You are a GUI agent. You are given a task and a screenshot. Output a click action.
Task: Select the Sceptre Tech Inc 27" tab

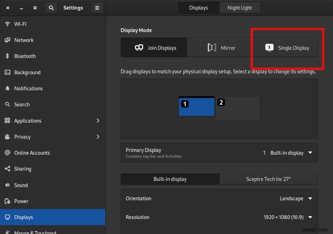(x=268, y=179)
